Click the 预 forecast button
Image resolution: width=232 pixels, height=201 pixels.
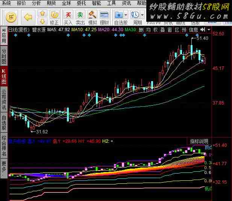click(x=184, y=30)
